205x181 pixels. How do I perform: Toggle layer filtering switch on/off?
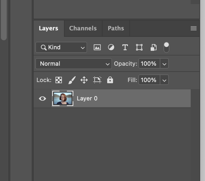[x=166, y=47]
